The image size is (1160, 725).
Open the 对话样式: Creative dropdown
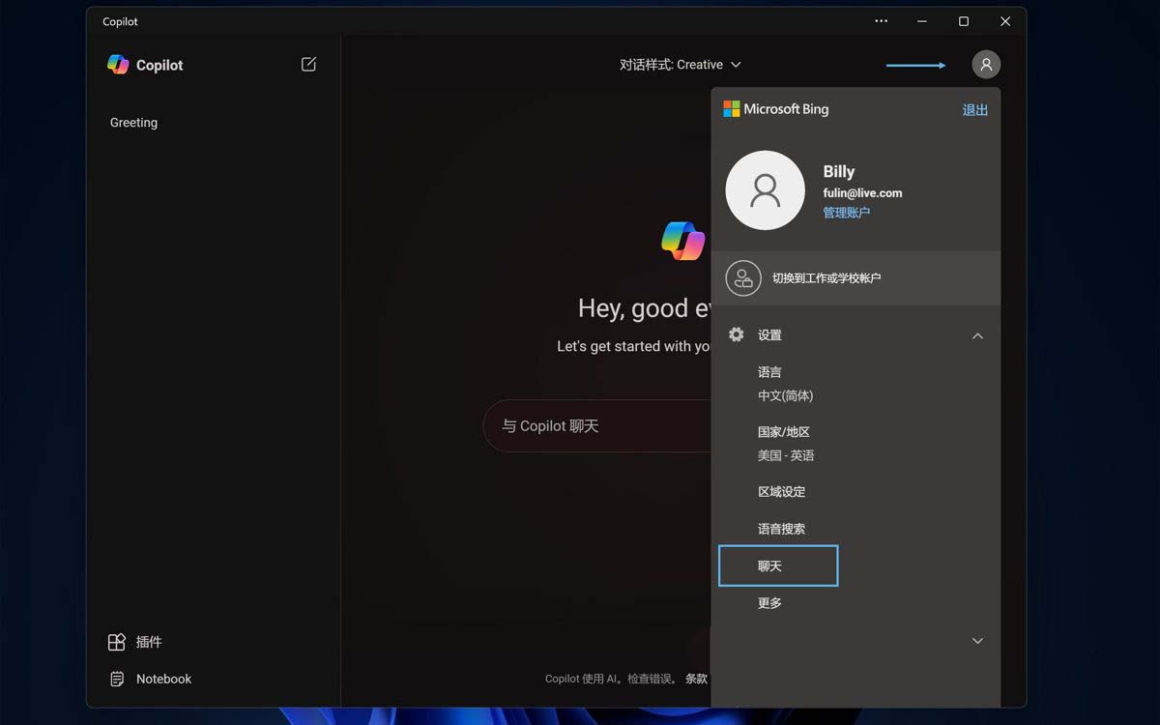pyautogui.click(x=681, y=65)
